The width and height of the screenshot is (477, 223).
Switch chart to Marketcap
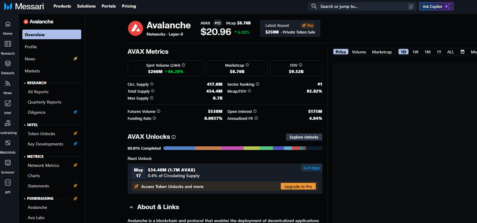[382, 52]
